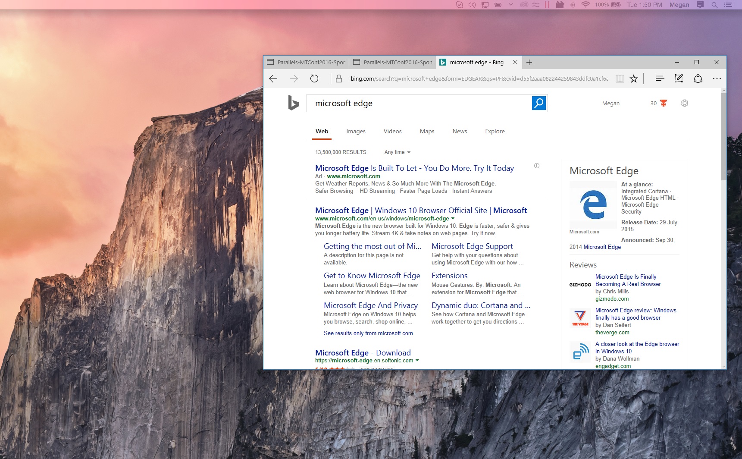Click the page vertical scrollbar thumb

pyautogui.click(x=723, y=137)
